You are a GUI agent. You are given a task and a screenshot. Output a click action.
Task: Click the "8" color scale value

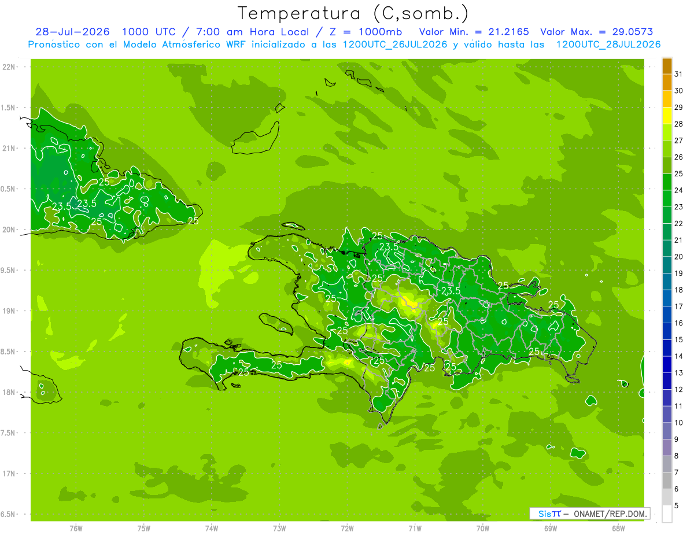pyautogui.click(x=677, y=456)
